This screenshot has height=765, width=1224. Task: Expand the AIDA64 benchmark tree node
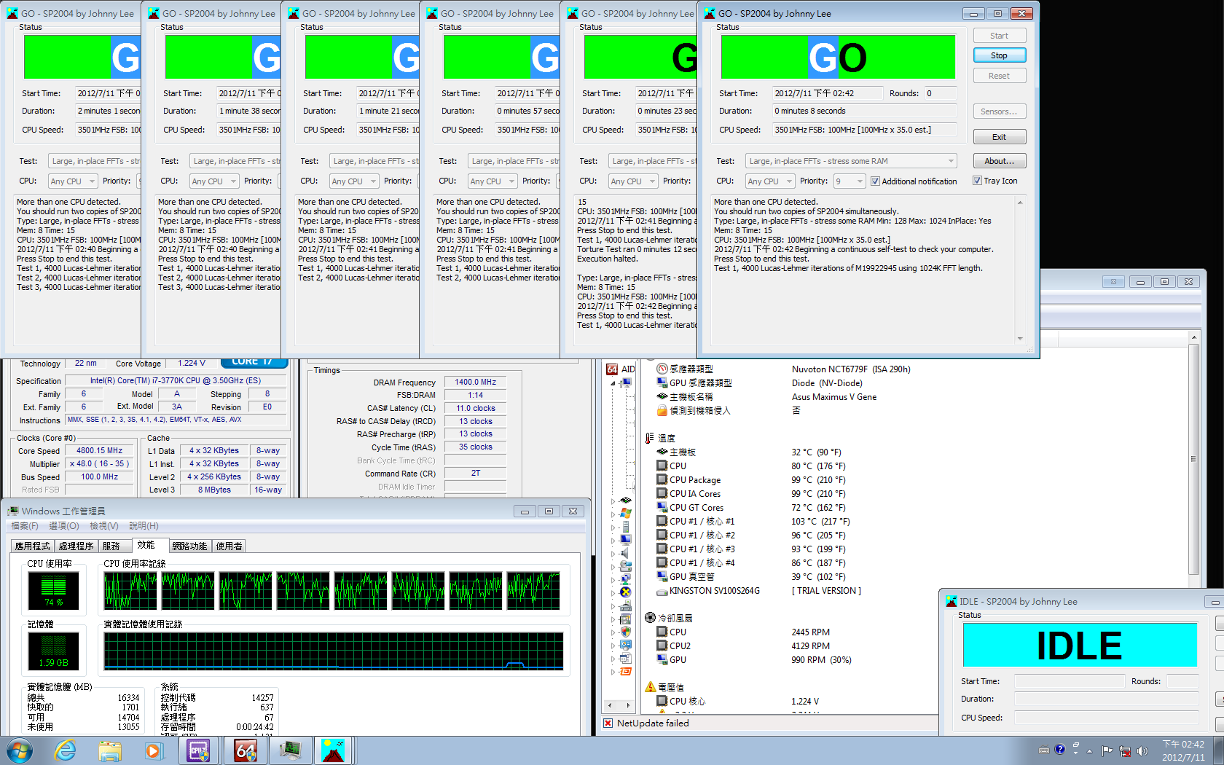(x=613, y=672)
